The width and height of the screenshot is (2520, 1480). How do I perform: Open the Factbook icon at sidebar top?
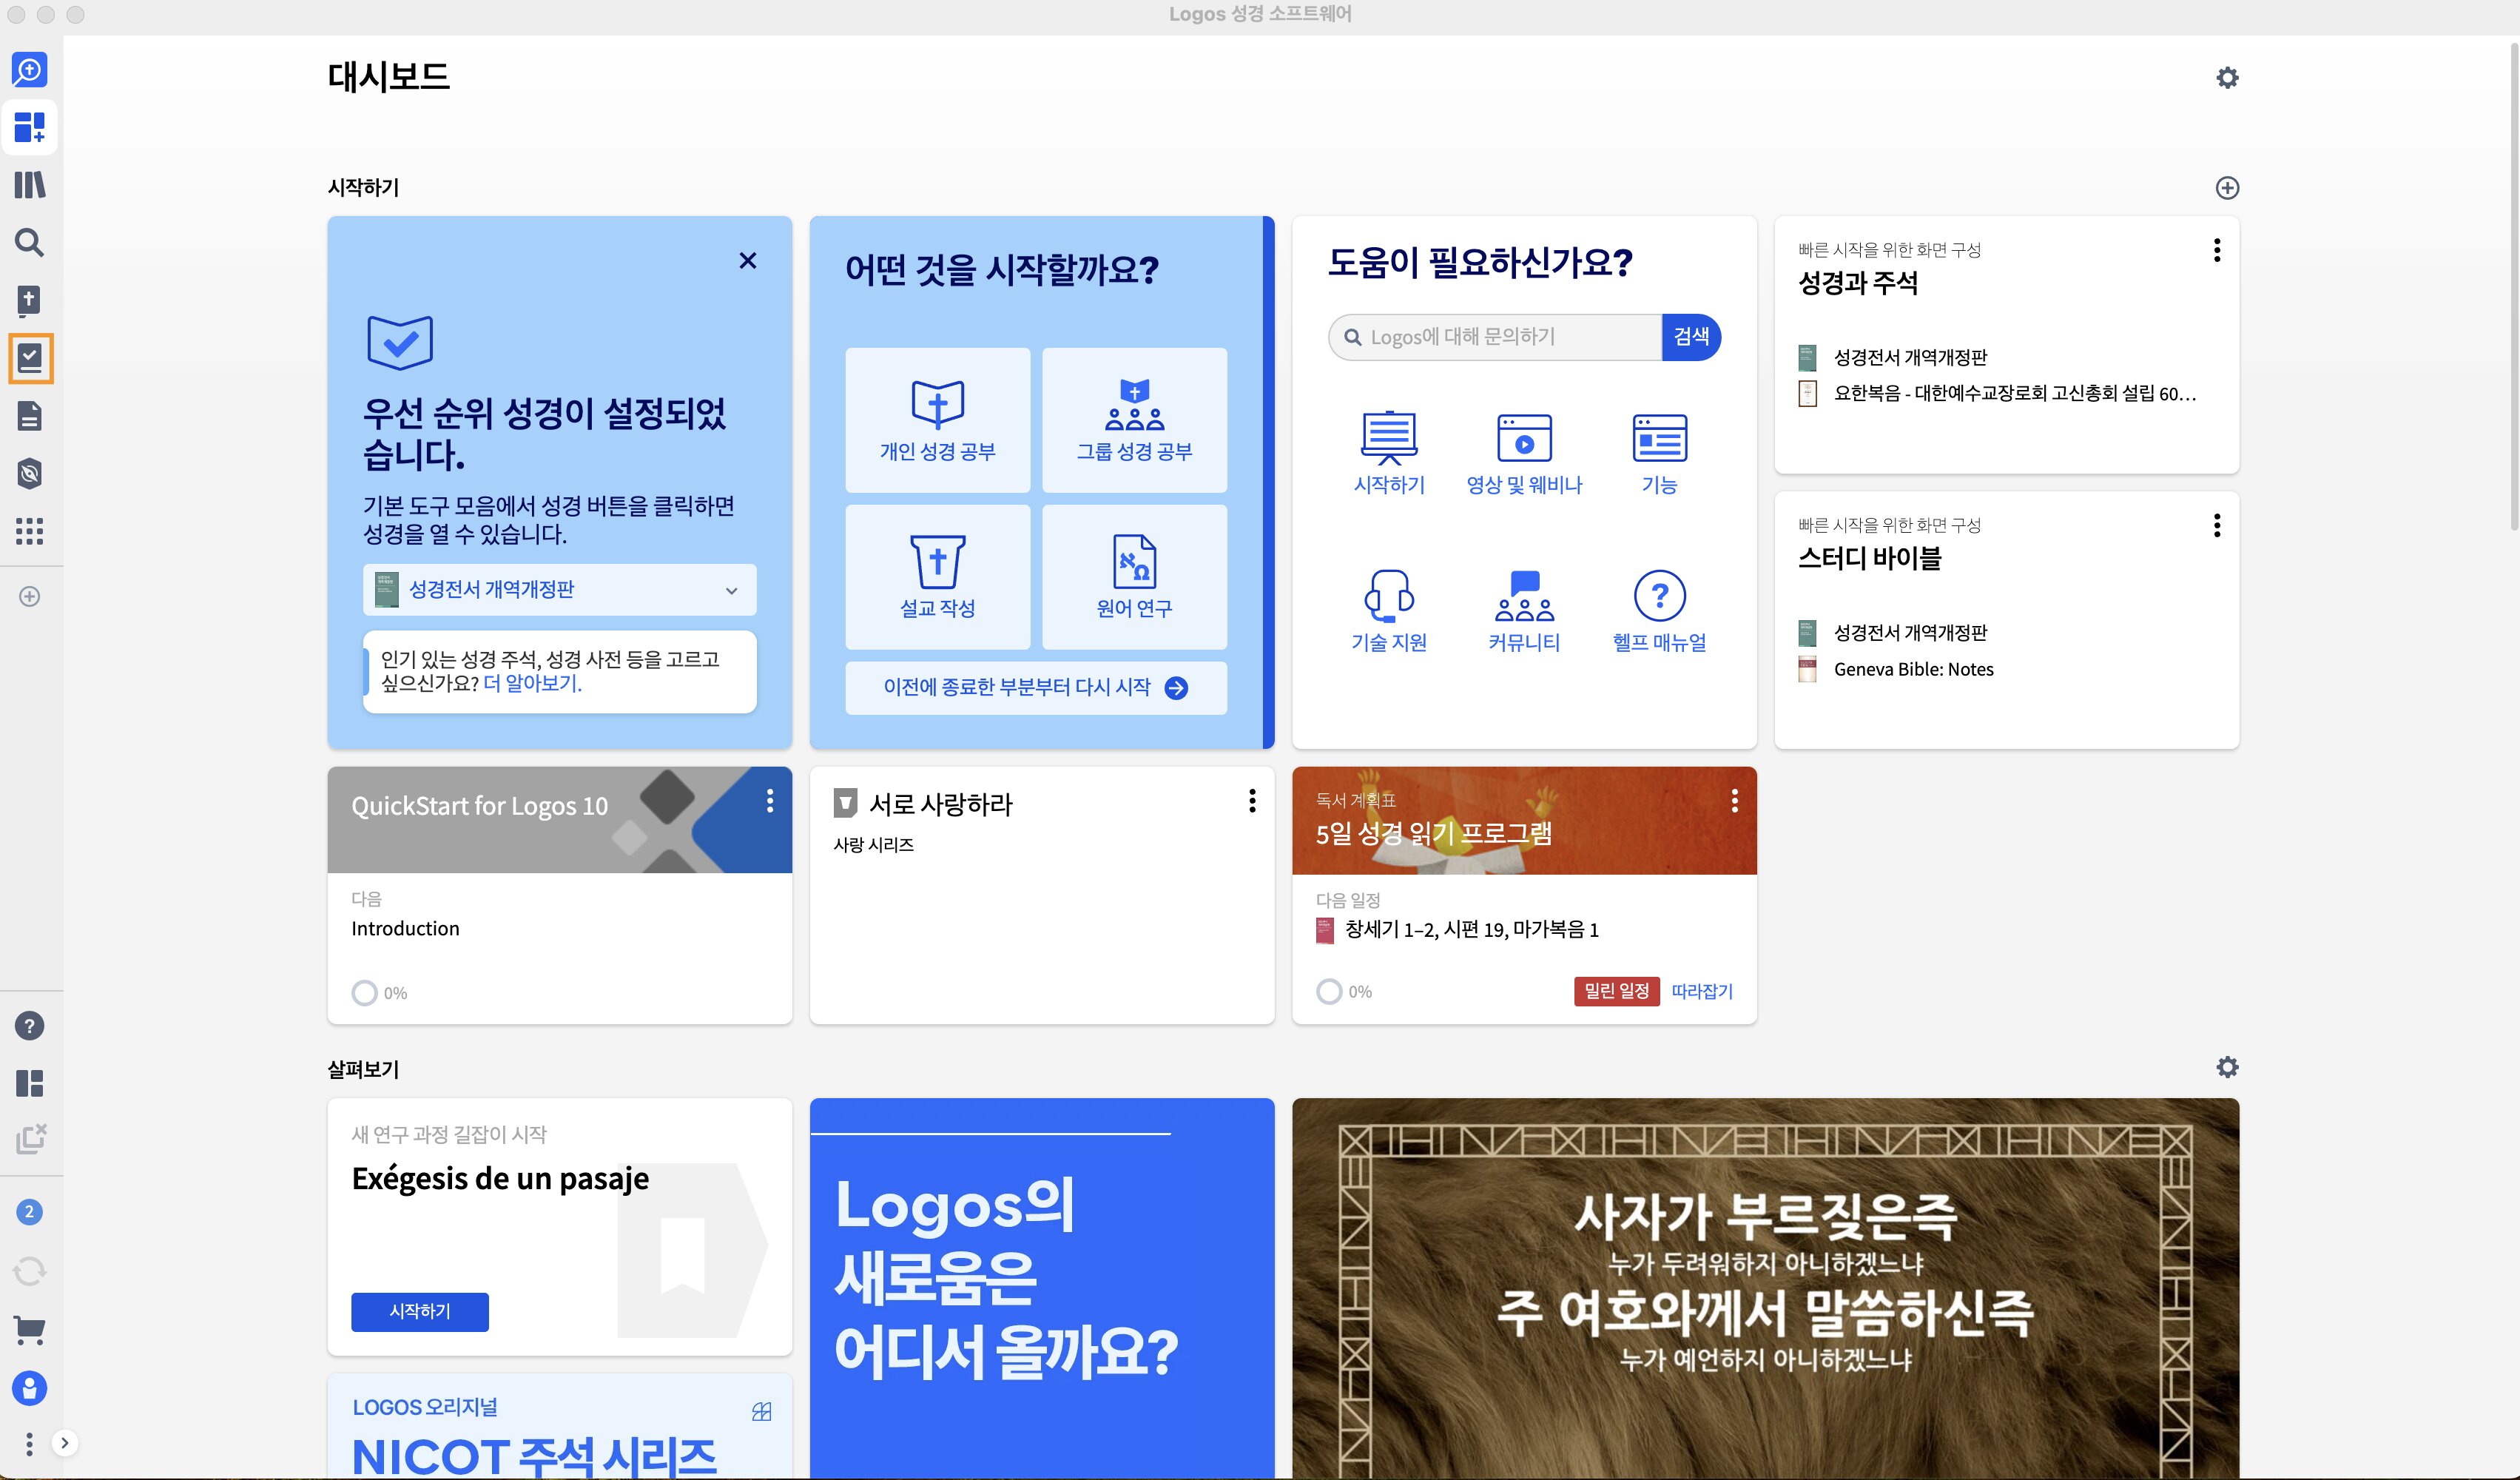(29, 70)
